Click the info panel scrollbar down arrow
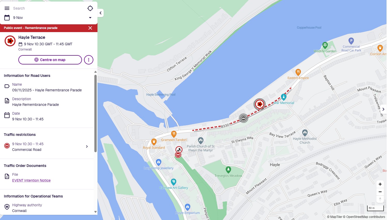387x220 pixels. pos(95,212)
